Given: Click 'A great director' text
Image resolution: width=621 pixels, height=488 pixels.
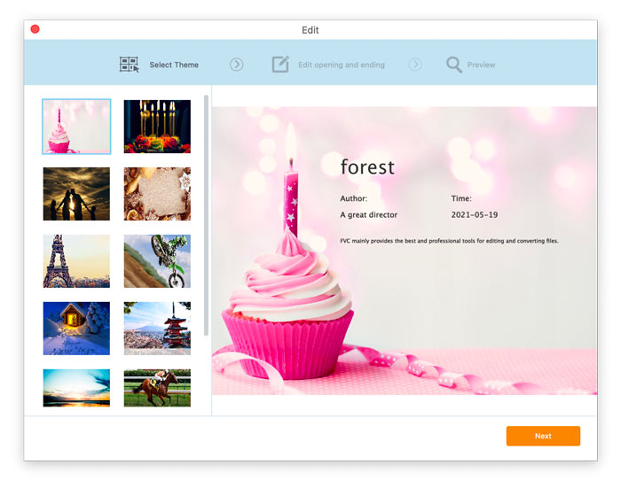Looking at the screenshot, I should click(369, 214).
